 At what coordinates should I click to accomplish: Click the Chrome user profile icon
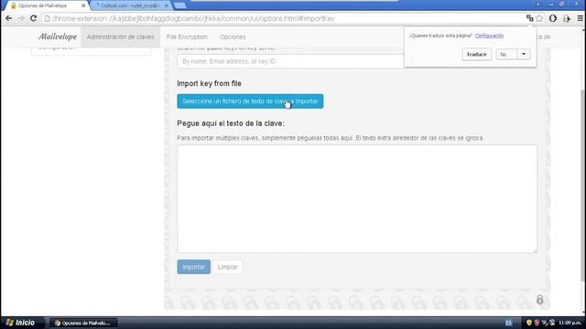538,4
